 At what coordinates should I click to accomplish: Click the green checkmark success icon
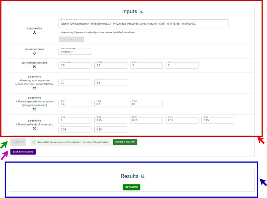tap(34, 142)
